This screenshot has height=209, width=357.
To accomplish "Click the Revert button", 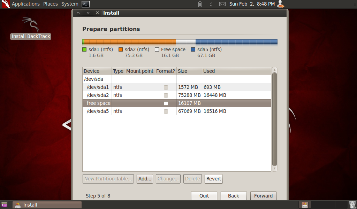I will point(214,179).
